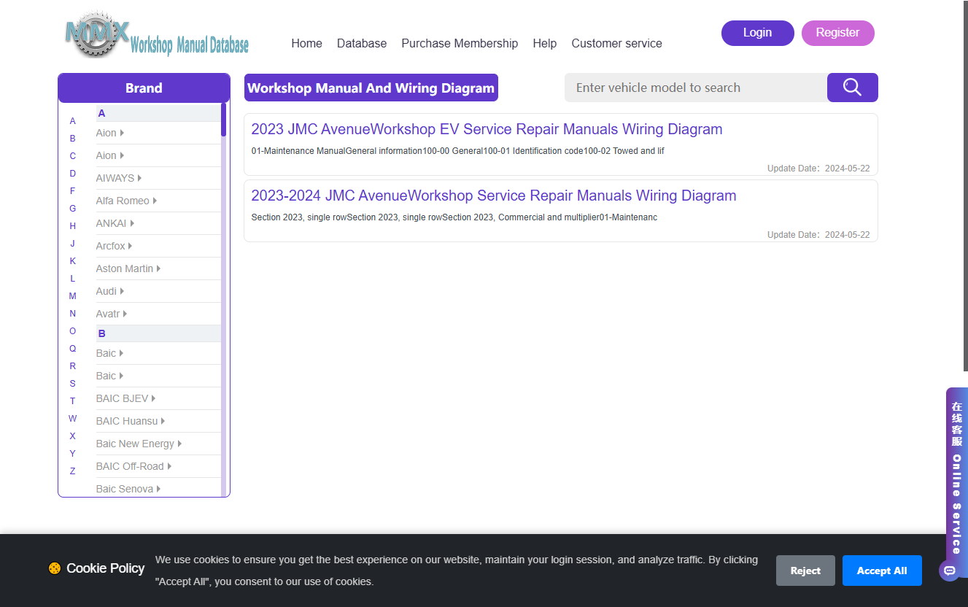Jump to letter S in brand index

[72, 384]
